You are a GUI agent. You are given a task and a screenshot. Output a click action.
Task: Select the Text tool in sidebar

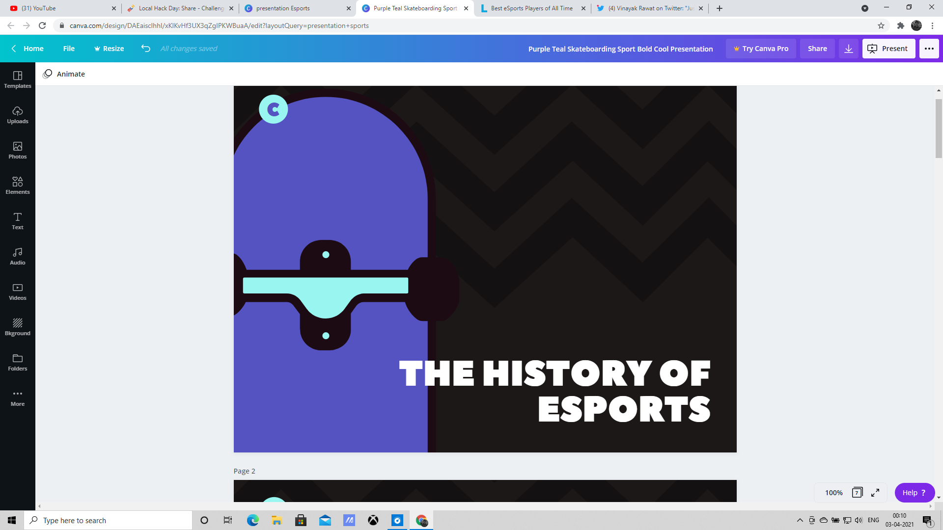18,221
